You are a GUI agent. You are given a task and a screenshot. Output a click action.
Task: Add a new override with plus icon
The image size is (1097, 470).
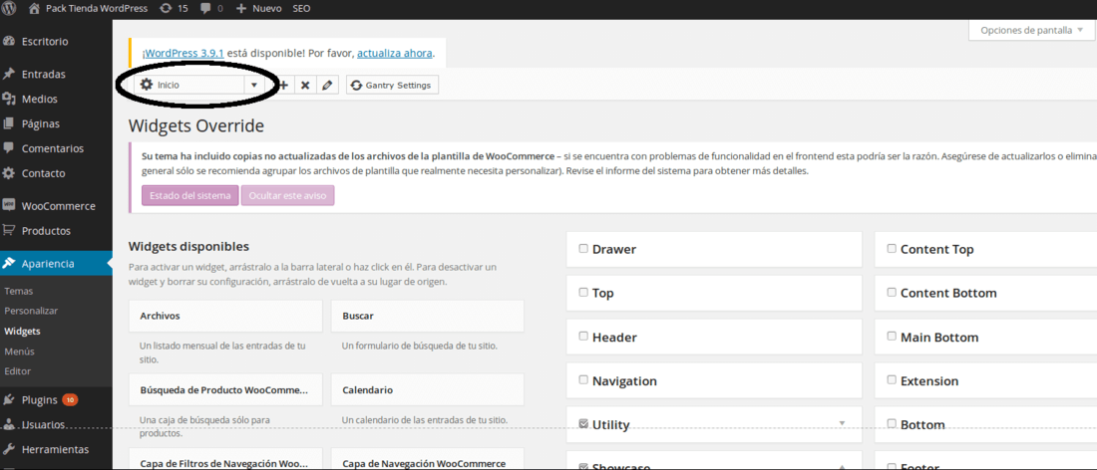pyautogui.click(x=284, y=86)
